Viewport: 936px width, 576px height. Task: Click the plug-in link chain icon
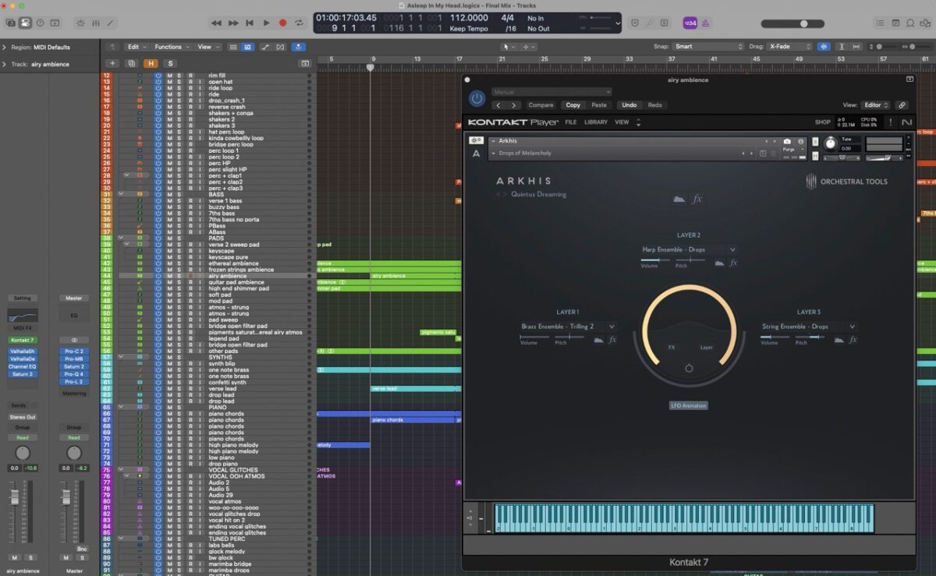click(902, 105)
